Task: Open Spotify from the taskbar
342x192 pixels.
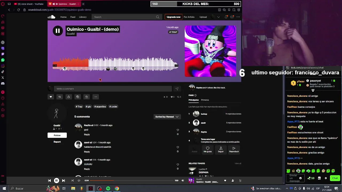Action: [108, 189]
